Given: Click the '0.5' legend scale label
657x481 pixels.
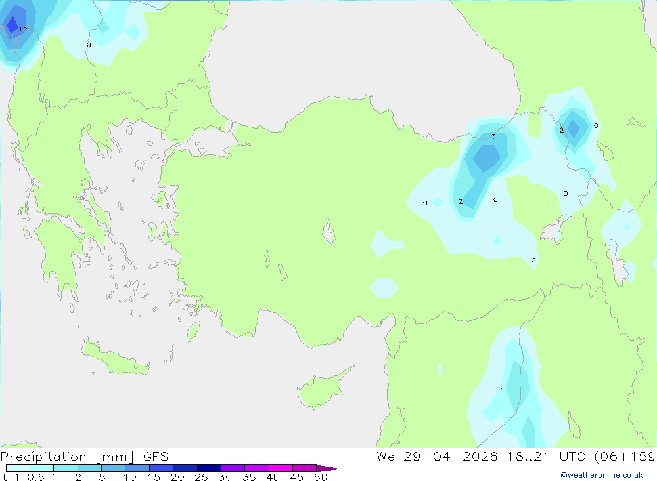Looking at the screenshot, I should (35, 477).
